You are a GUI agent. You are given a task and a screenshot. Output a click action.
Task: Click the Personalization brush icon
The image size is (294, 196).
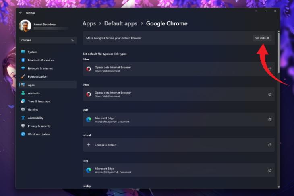(x=23, y=76)
